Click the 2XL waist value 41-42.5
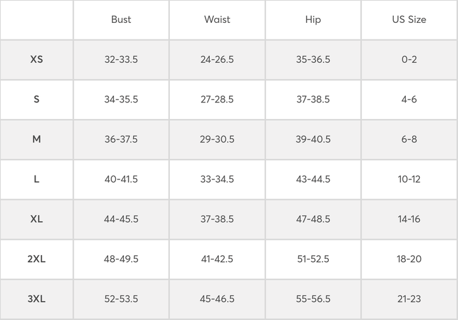The image size is (458, 320). tap(217, 259)
